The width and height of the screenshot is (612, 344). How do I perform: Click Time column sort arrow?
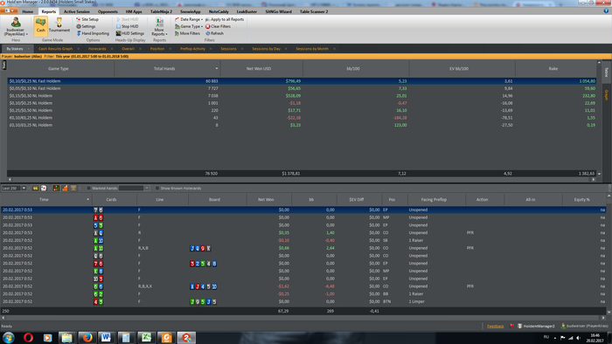pyautogui.click(x=87, y=199)
